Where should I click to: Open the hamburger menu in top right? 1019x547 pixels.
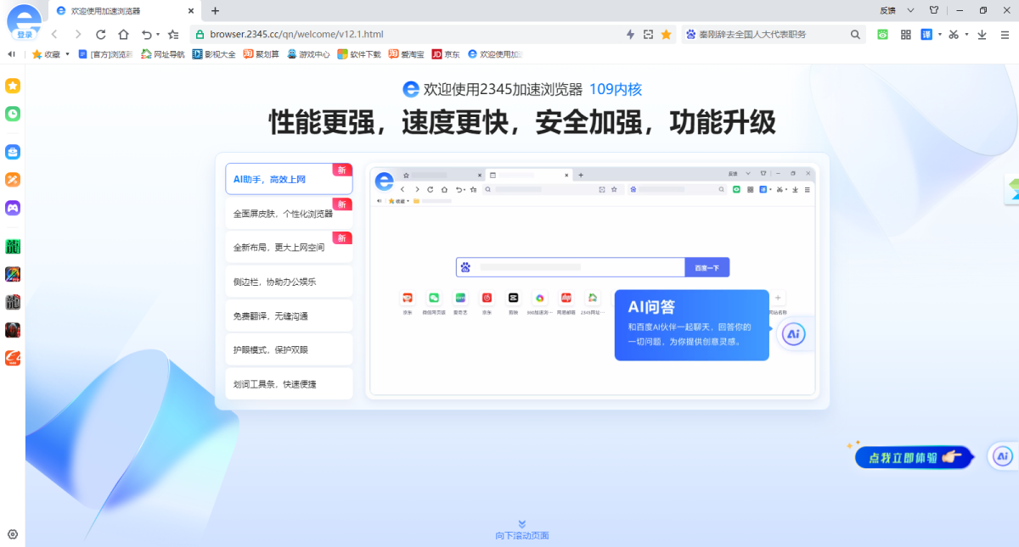point(1005,35)
